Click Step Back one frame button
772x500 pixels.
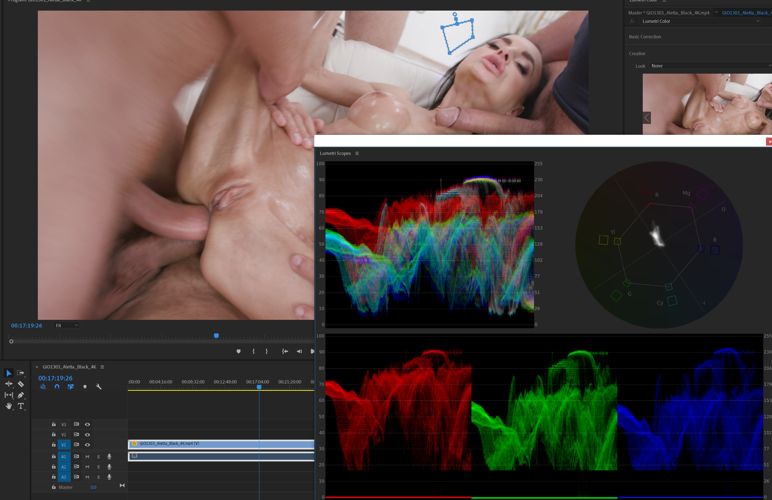[299, 351]
